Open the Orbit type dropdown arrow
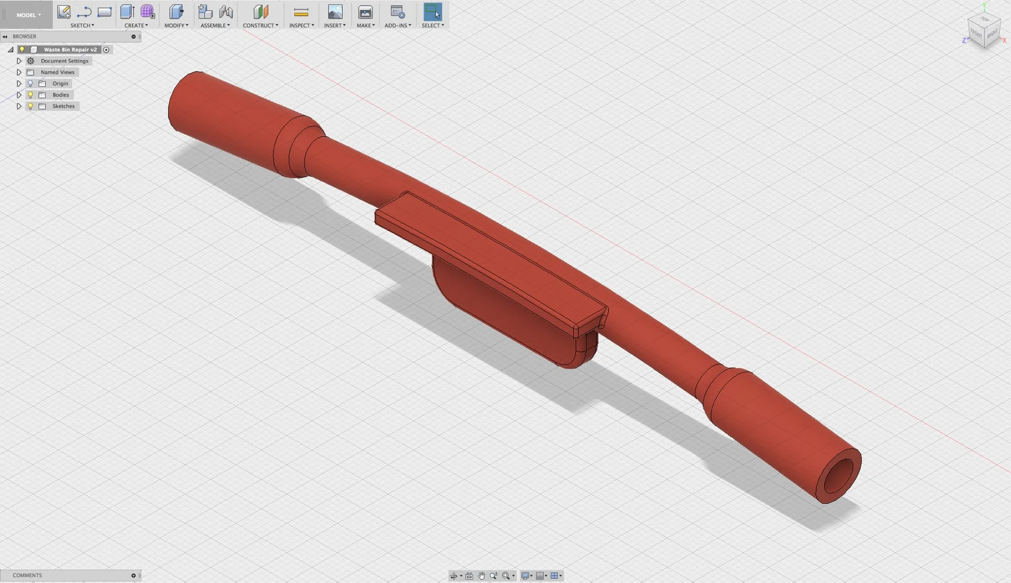This screenshot has height=583, width=1011. pos(461,576)
